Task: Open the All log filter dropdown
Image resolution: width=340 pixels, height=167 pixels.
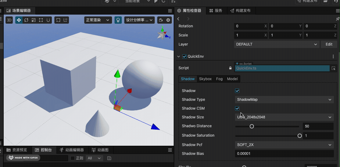Action: tap(94, 158)
